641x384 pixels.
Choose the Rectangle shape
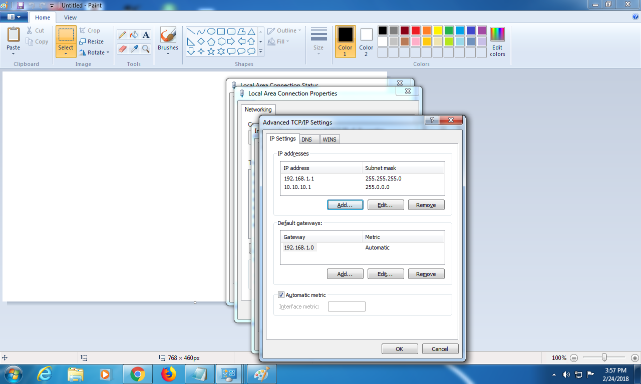[x=221, y=31]
